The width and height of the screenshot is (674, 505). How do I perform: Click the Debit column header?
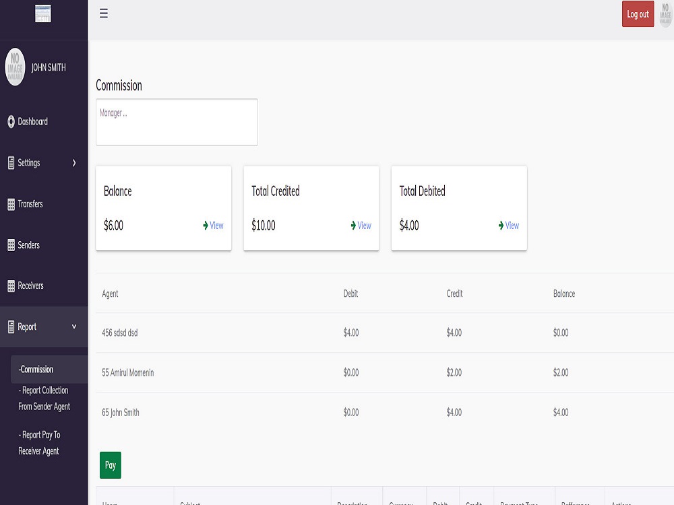point(350,294)
